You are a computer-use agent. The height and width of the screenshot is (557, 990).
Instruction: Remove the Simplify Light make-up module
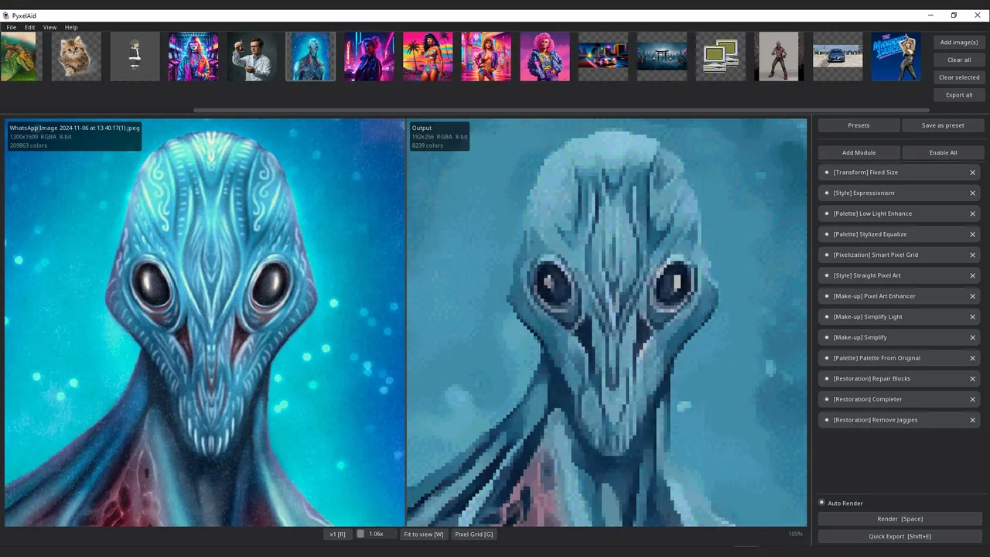tap(972, 316)
